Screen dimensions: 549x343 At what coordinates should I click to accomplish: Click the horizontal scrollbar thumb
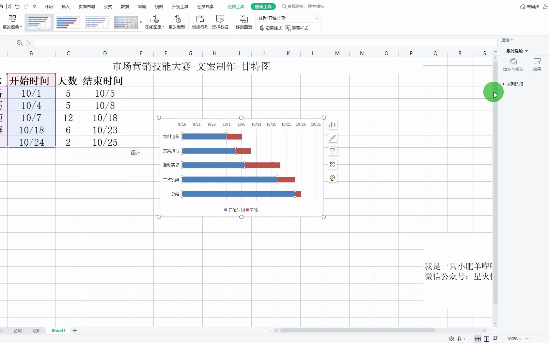pos(358,330)
